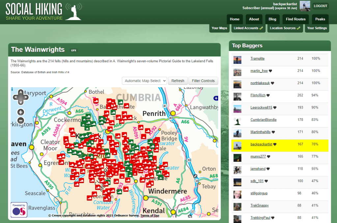The width and height of the screenshot is (337, 223).
Task: Pan the map west with left arrow
Action: (x=15, y=97)
